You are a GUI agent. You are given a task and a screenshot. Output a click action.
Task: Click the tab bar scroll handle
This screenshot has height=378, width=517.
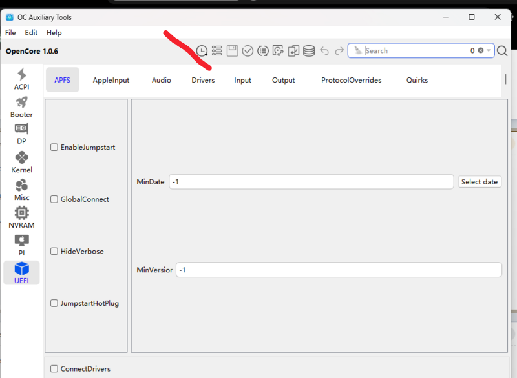[505, 79]
